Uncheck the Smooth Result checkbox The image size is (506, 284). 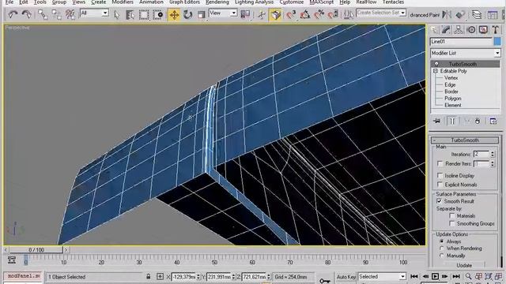[x=440, y=201]
